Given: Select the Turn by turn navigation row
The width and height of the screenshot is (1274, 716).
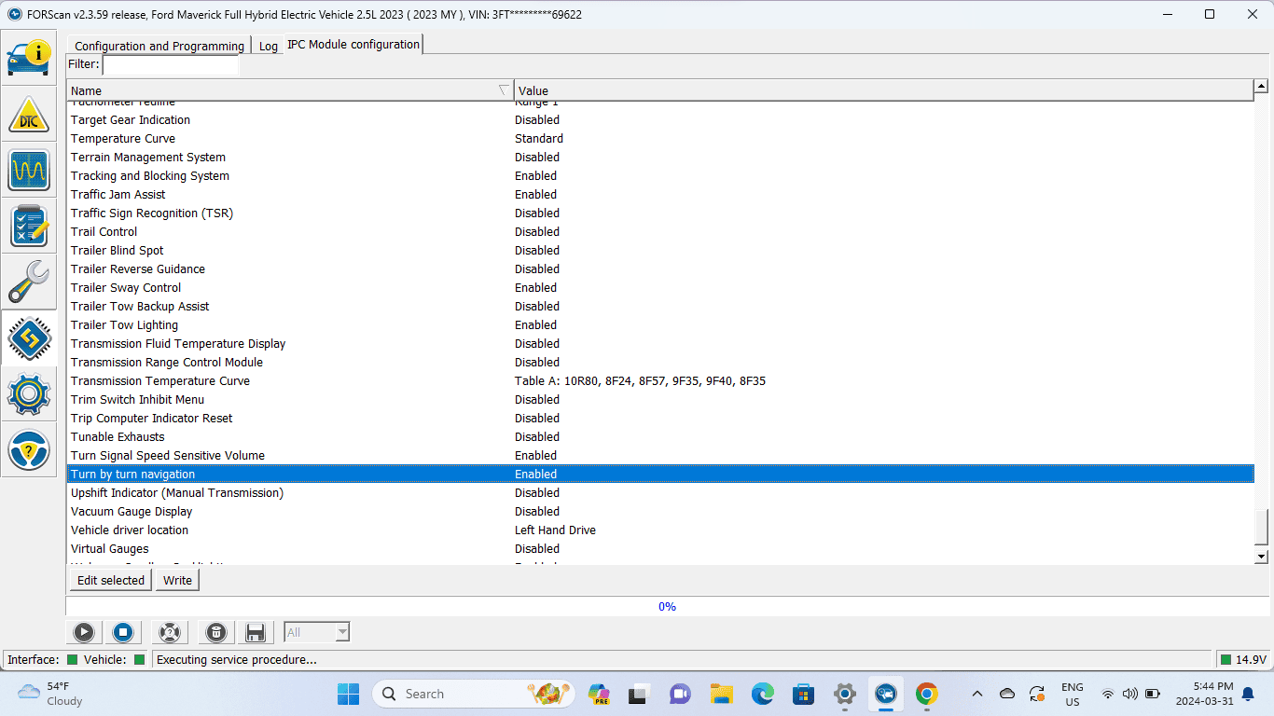Looking at the screenshot, I should pos(660,474).
